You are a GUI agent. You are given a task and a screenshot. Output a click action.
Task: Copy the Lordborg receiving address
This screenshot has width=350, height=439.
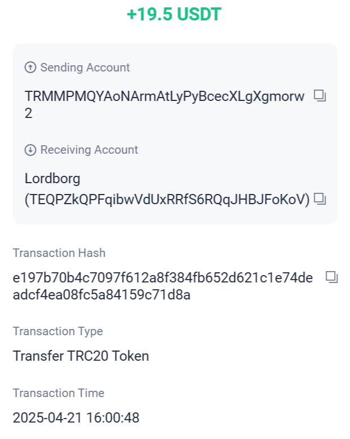pyautogui.click(x=320, y=199)
